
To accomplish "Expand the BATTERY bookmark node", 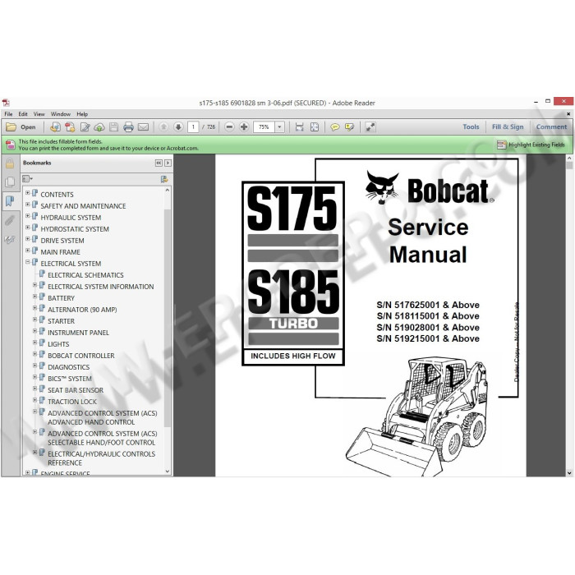I will pos(34,297).
